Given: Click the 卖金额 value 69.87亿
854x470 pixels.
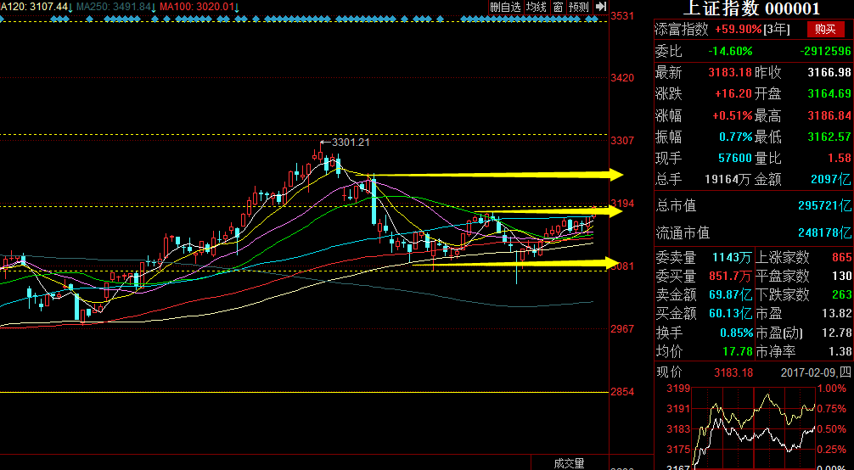Looking at the screenshot, I should click(x=730, y=294).
